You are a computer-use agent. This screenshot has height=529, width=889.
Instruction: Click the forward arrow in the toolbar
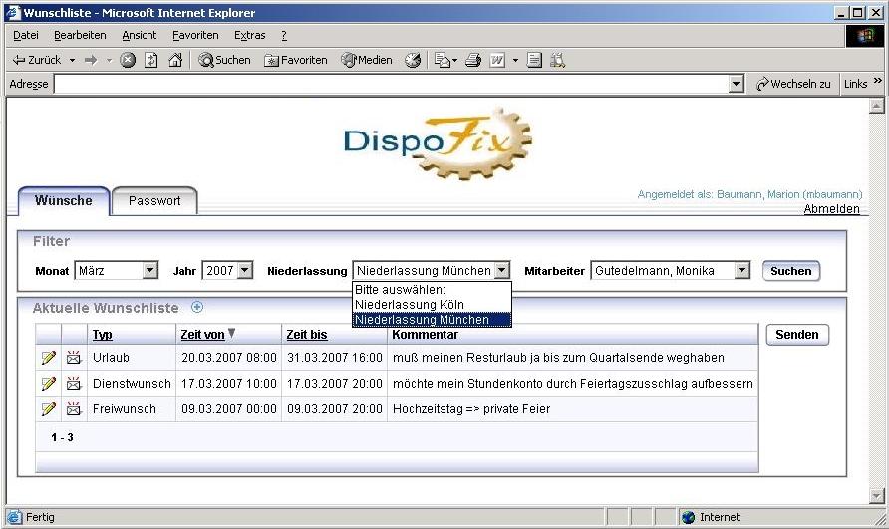coord(91,60)
